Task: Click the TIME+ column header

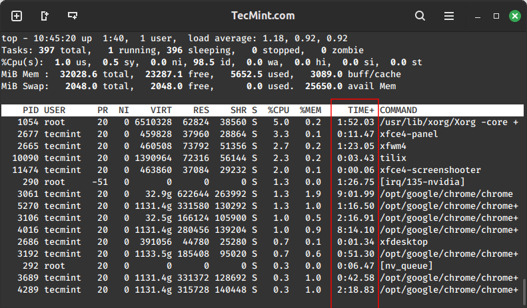Action: pos(361,110)
